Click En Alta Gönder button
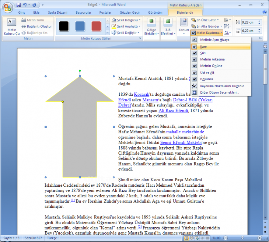The image size is (269, 242). click(x=207, y=26)
